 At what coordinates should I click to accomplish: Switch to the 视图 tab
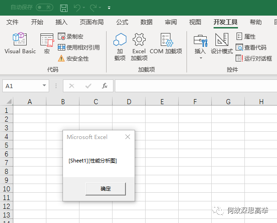point(195,22)
